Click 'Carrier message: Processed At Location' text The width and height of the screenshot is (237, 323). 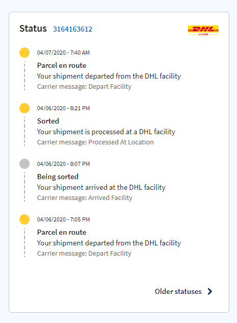(96, 142)
